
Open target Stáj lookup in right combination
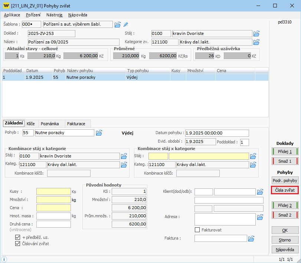(253, 156)
